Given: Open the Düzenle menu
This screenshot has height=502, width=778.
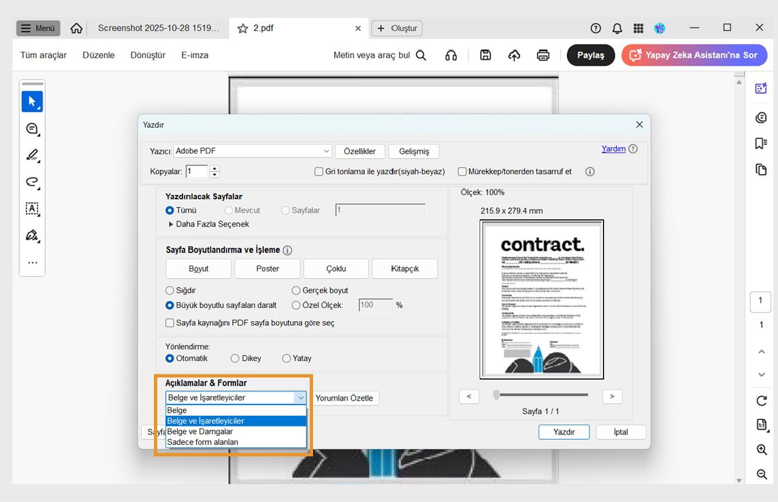Looking at the screenshot, I should pyautogui.click(x=98, y=55).
